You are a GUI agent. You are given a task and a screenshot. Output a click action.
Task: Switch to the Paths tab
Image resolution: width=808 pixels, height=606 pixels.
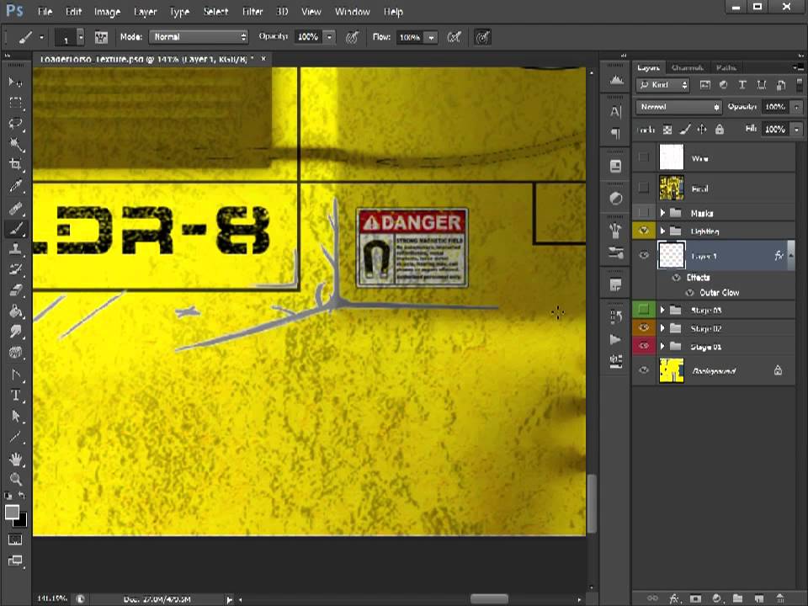[x=726, y=67]
